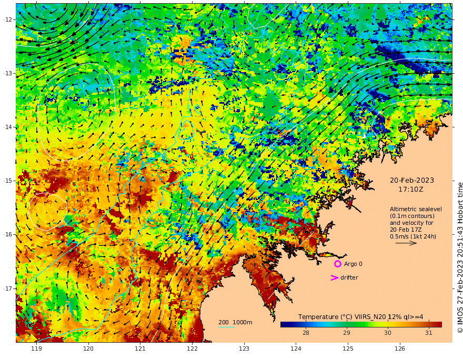
Task: Click the '(0.1m contours)' legend text
Action: (412, 216)
